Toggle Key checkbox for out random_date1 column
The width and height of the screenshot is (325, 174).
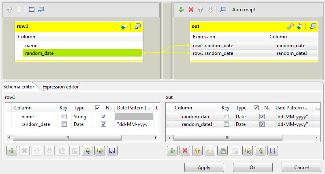click(x=227, y=124)
